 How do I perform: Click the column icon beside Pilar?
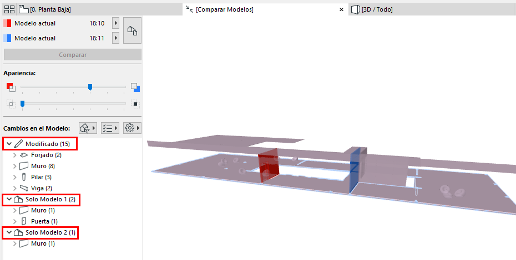pyautogui.click(x=24, y=177)
